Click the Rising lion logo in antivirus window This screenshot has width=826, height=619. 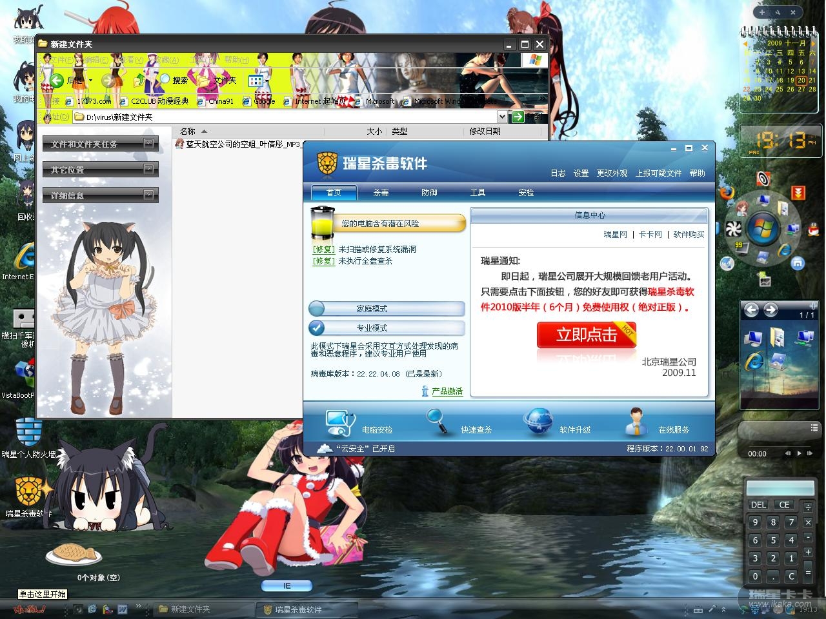[x=327, y=163]
